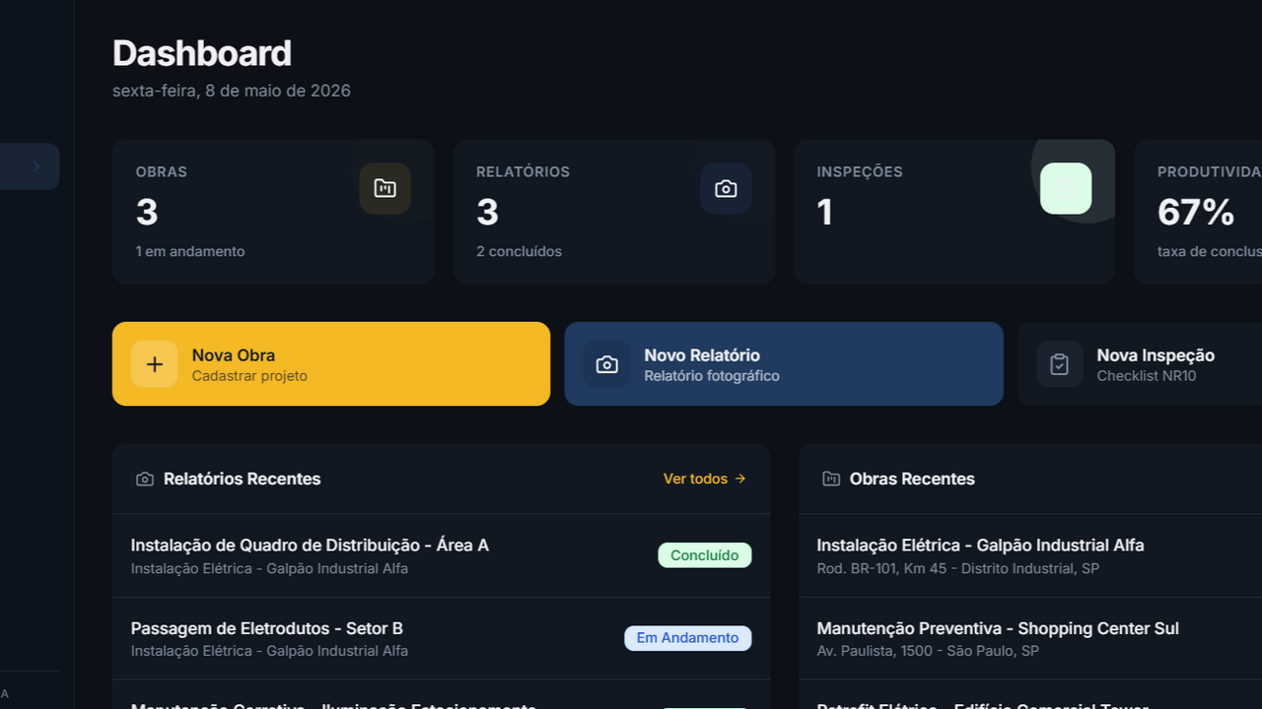Screen dimensions: 1262x709
Task: Click the Em Andamento status badge
Action: [688, 638]
